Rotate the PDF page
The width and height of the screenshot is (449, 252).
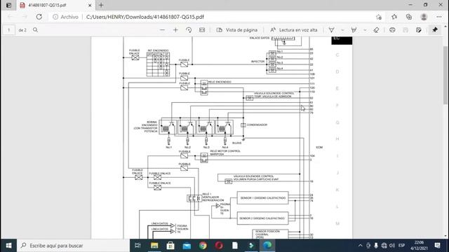click(189, 29)
